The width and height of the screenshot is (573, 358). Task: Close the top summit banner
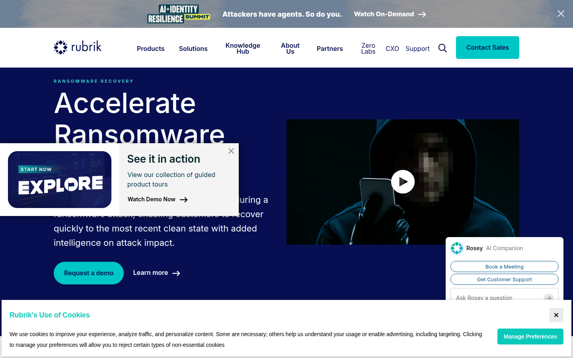[561, 14]
